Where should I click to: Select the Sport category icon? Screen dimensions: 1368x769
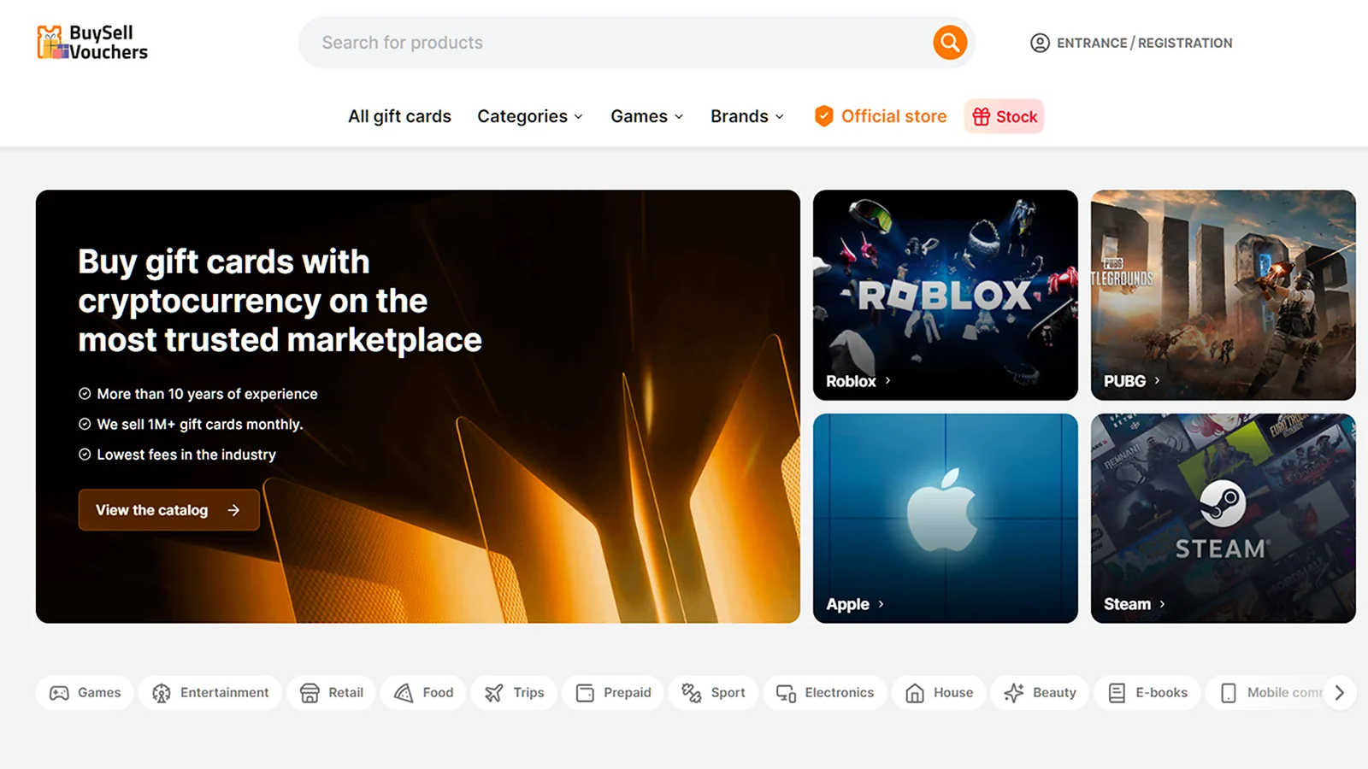(x=689, y=693)
